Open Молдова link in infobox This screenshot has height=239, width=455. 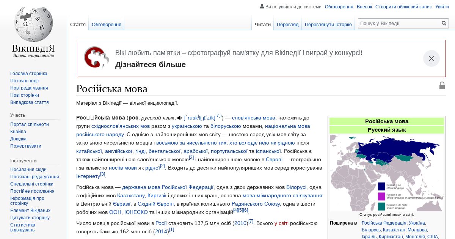[x=417, y=230]
